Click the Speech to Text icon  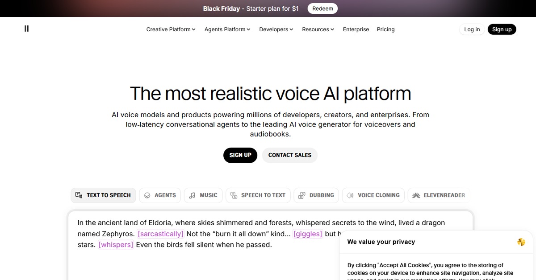(234, 195)
